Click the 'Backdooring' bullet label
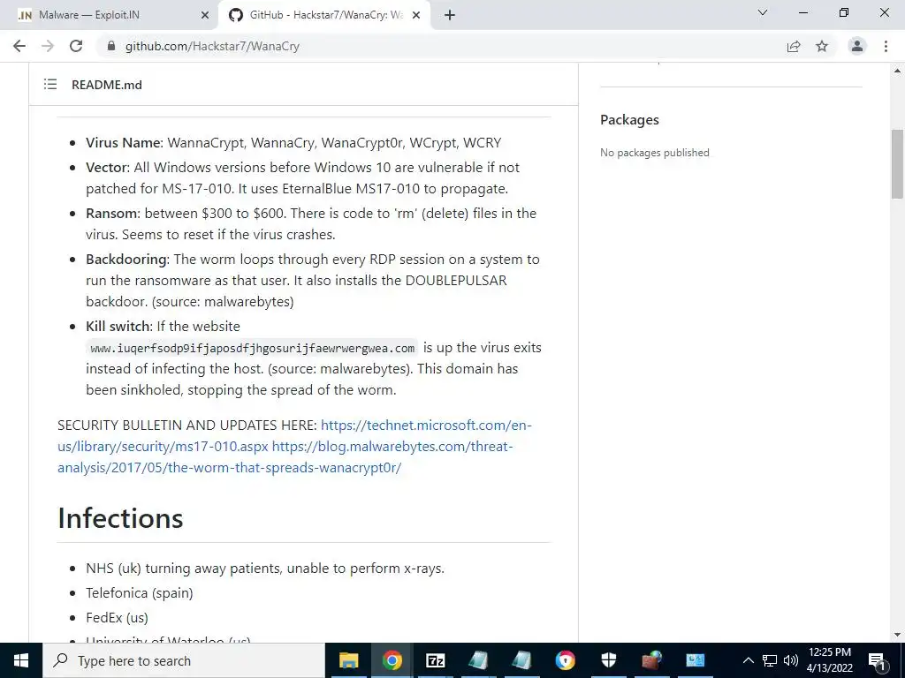Viewport: 905px width, 678px height. (126, 260)
